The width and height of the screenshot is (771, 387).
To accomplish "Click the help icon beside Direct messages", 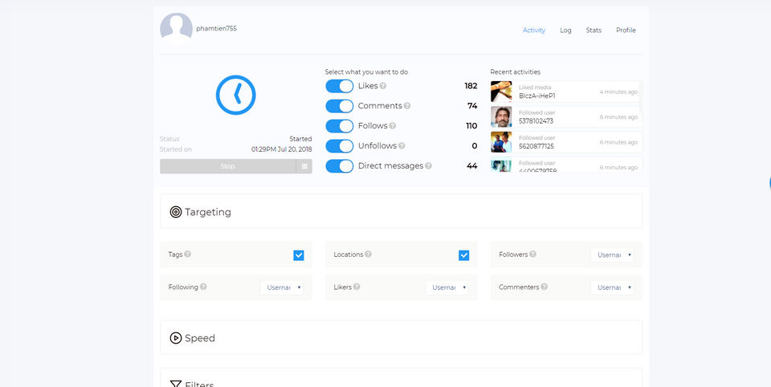I will point(428,166).
